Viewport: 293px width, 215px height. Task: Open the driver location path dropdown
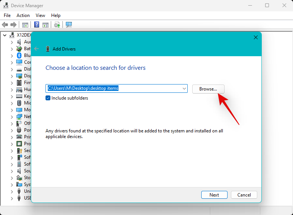(x=184, y=89)
